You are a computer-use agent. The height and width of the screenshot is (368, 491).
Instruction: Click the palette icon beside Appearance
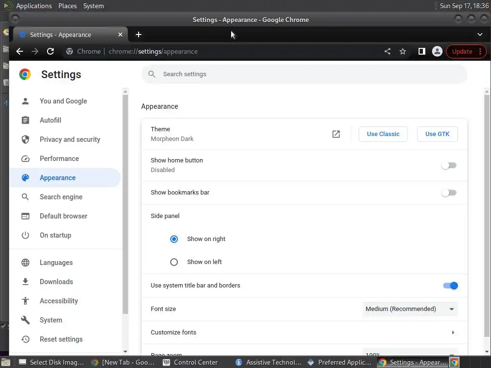tap(25, 178)
